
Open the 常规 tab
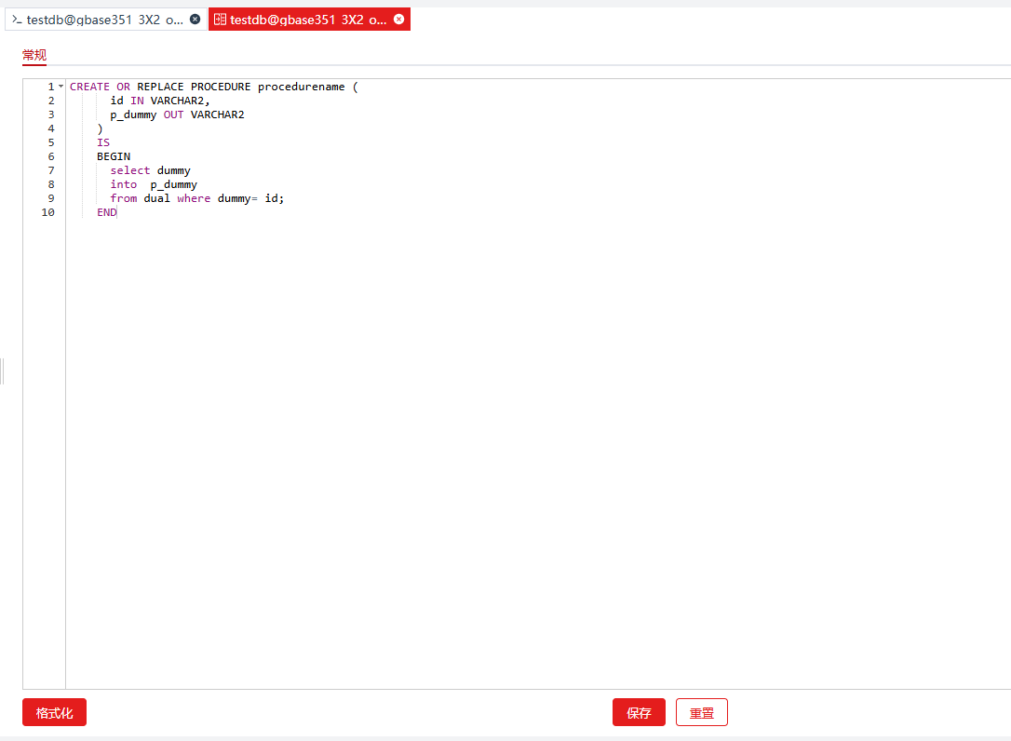(x=34, y=56)
